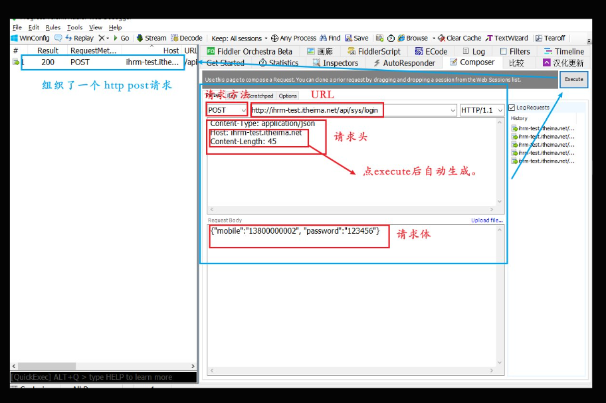Open the Statistics tab
The image size is (606, 403).
point(278,63)
